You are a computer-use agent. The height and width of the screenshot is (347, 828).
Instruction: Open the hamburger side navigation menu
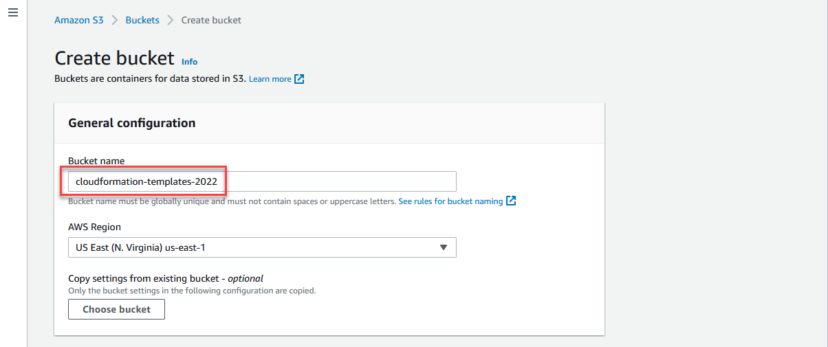pyautogui.click(x=12, y=14)
